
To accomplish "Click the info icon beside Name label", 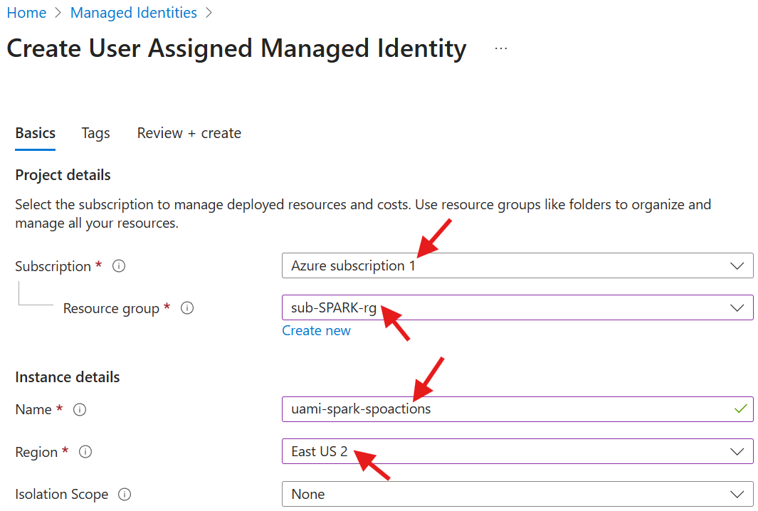I will click(x=80, y=409).
